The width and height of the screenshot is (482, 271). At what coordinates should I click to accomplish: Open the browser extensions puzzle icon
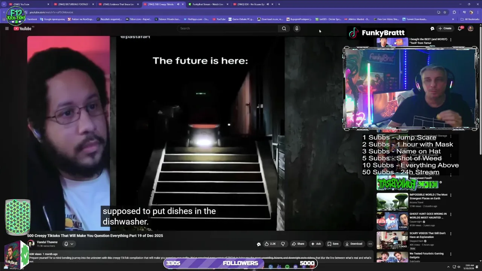pyautogui.click(x=455, y=12)
